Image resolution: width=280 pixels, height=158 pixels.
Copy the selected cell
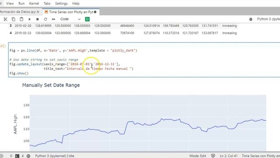[x=14, y=19]
